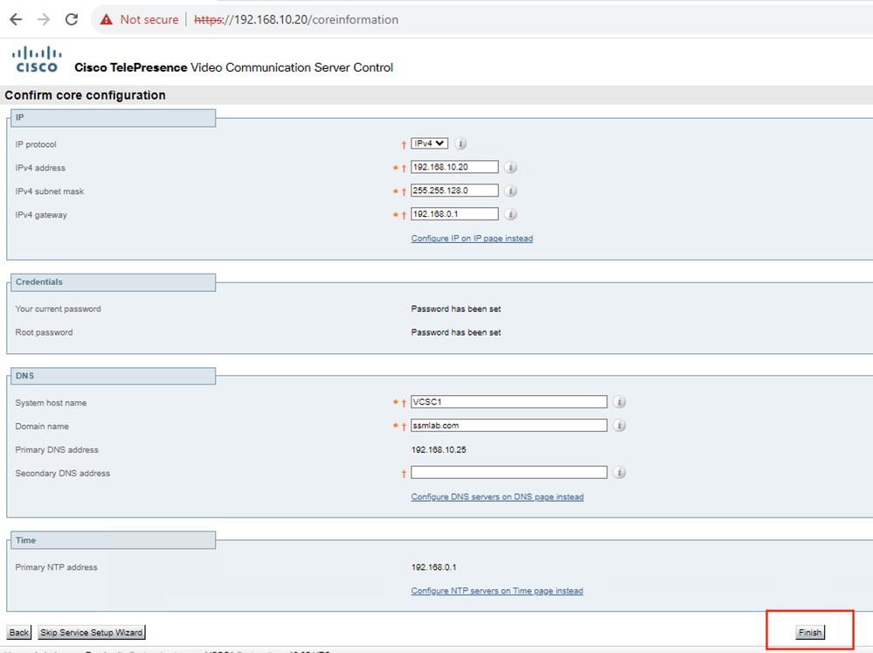Viewport: 873px width, 653px height.
Task: Click the Time section header
Action: click(x=113, y=540)
